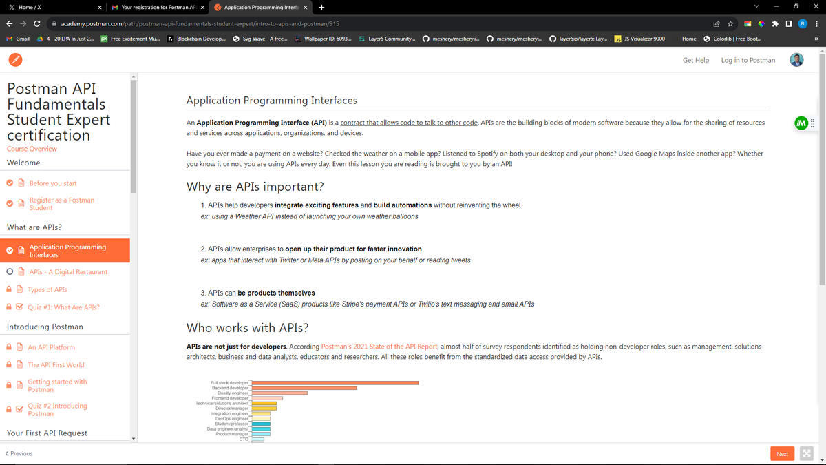Click the sidebar vertical scrollbar thumb

tap(134, 136)
